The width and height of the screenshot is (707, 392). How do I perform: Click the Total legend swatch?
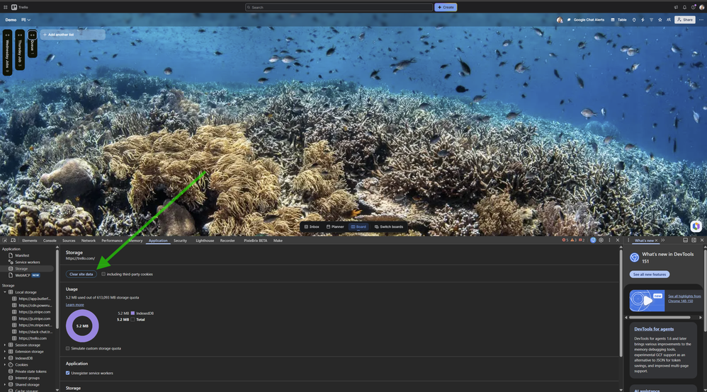click(x=132, y=320)
